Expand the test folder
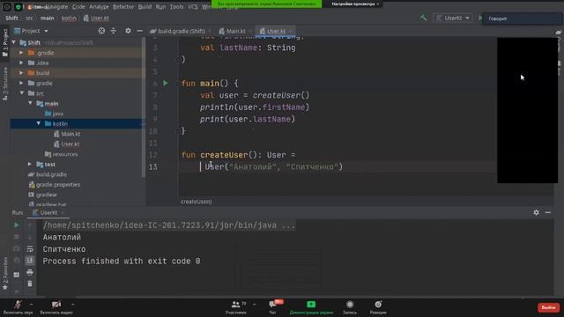Viewport: 564px width, 317px height. 30,165
